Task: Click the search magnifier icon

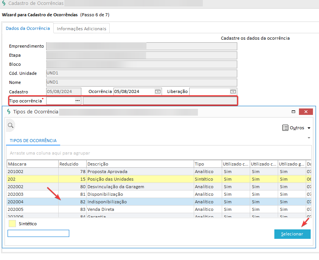Action: (11, 125)
